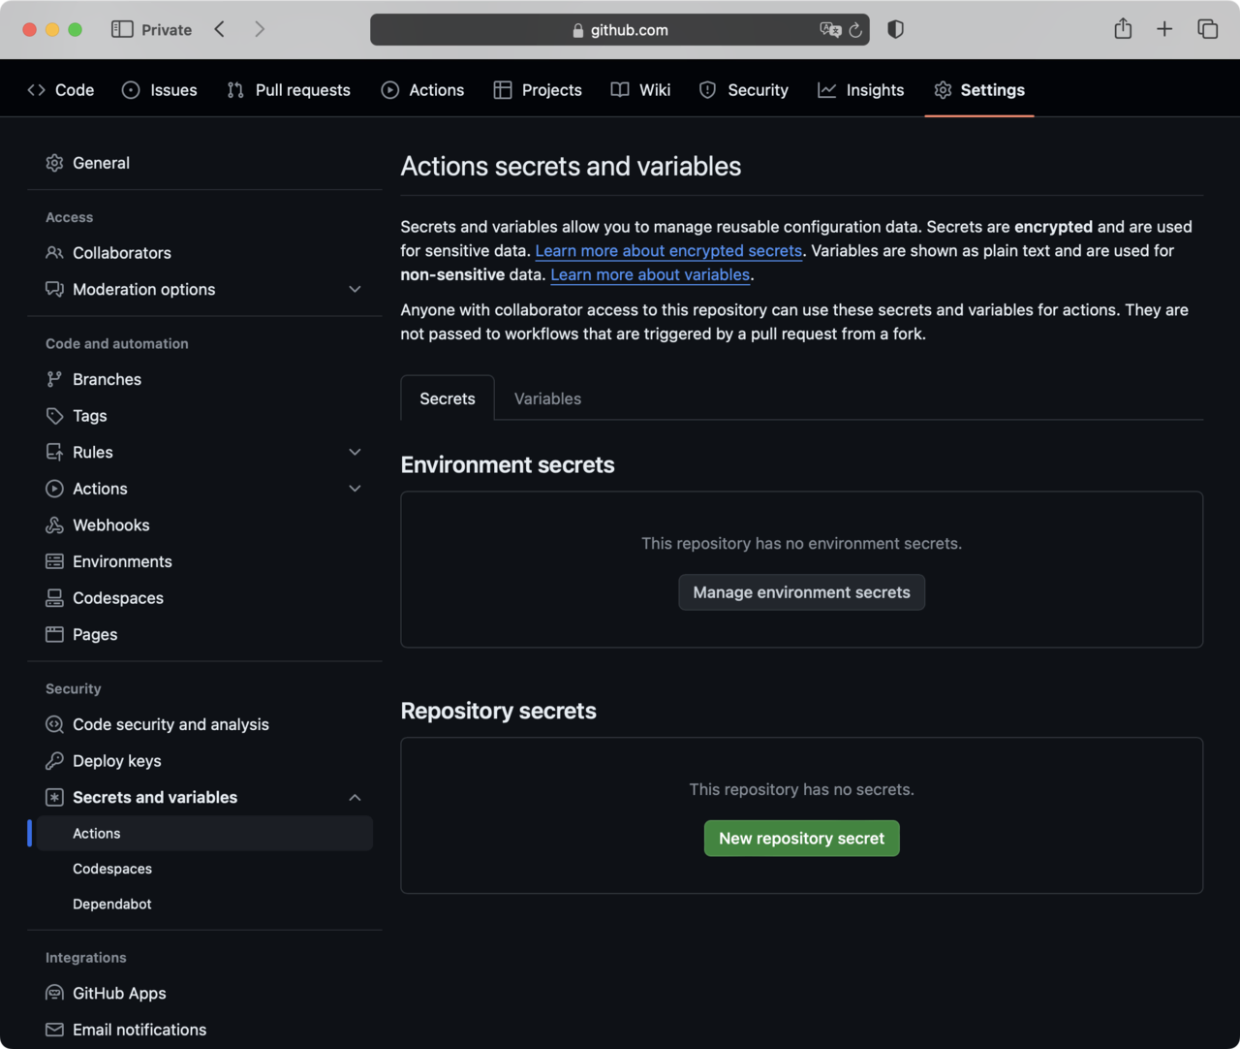
Task: Open Learn more about encrypted secrets link
Action: coord(668,250)
